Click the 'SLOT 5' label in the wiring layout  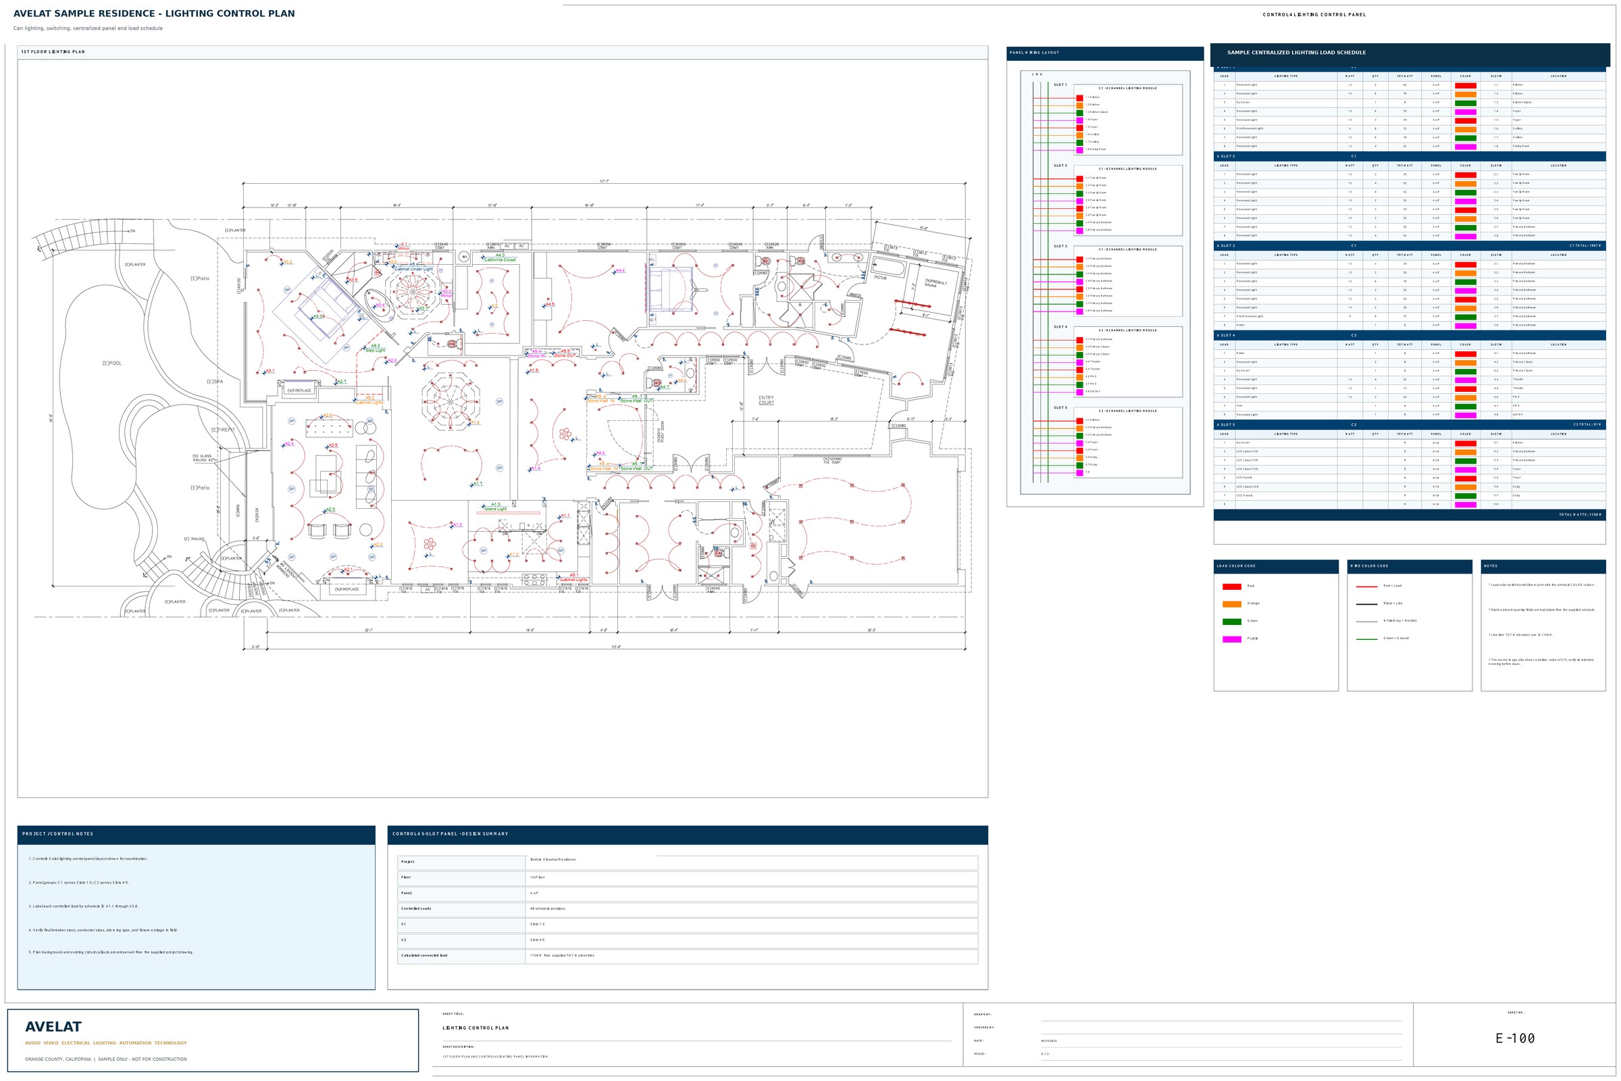pos(1060,407)
